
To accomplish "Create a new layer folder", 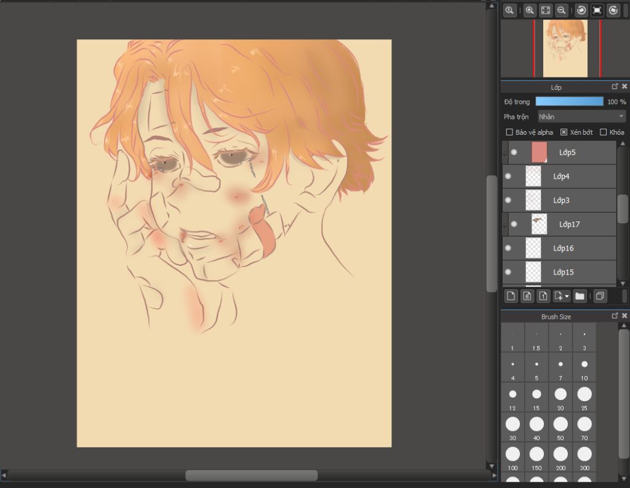I will 580,296.
